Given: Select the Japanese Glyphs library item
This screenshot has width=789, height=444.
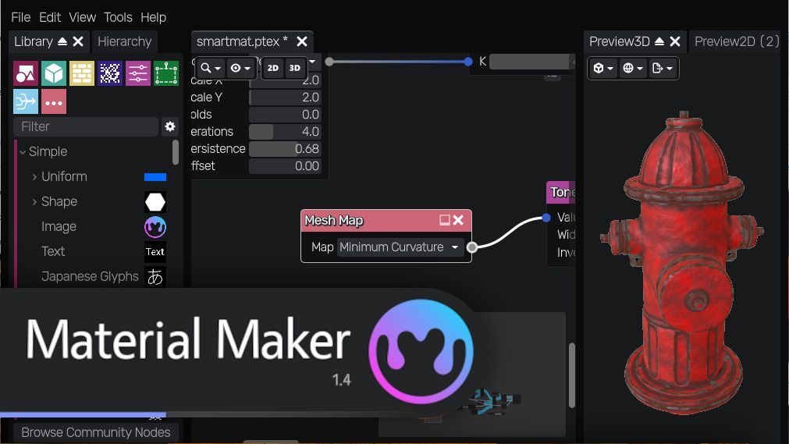Looking at the screenshot, I should tap(90, 276).
